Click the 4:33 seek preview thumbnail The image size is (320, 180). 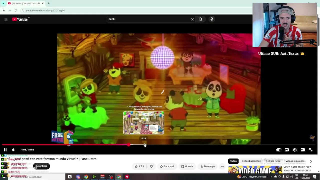tap(143, 123)
